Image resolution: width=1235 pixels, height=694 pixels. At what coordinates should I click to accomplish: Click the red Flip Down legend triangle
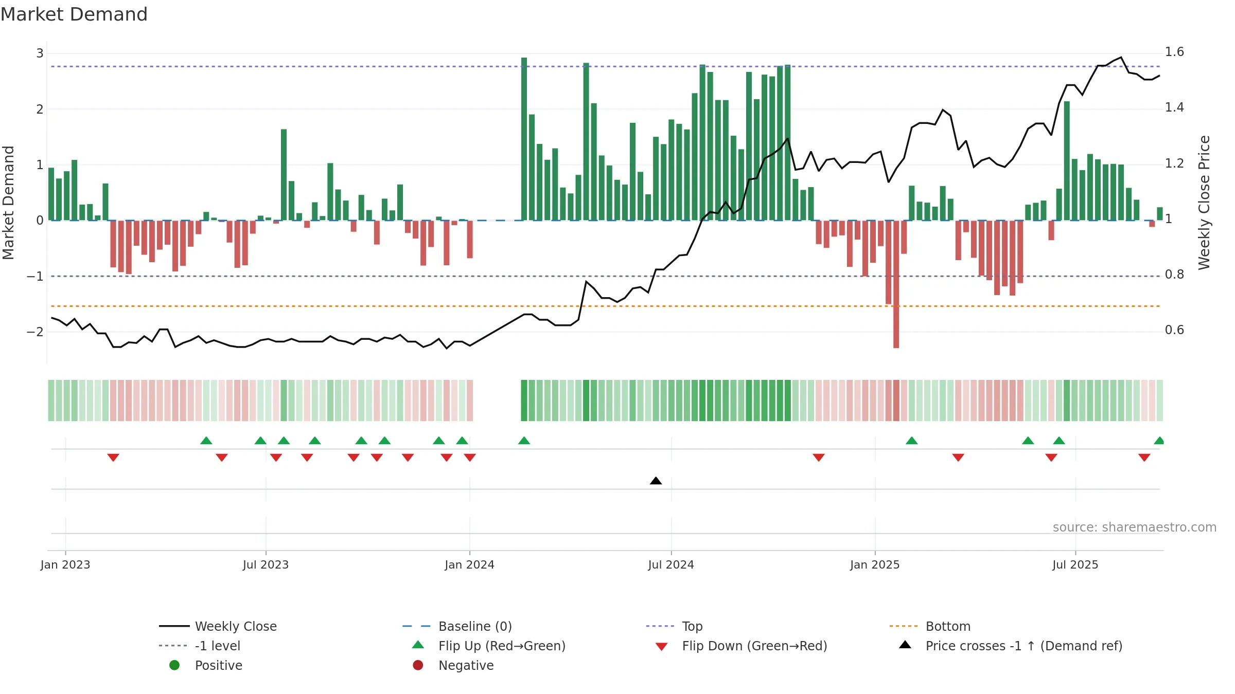(x=662, y=646)
